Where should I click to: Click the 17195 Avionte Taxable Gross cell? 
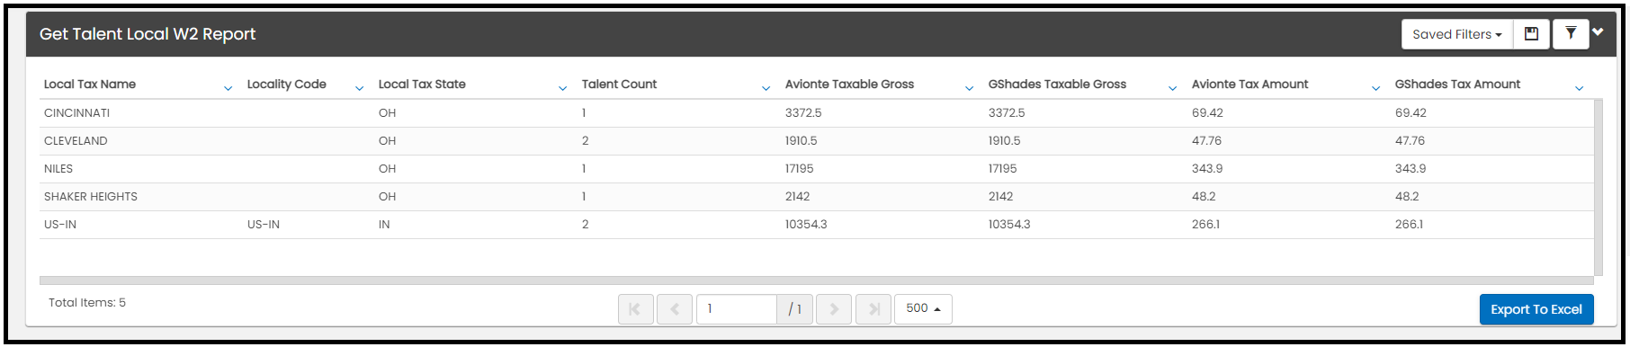click(800, 169)
